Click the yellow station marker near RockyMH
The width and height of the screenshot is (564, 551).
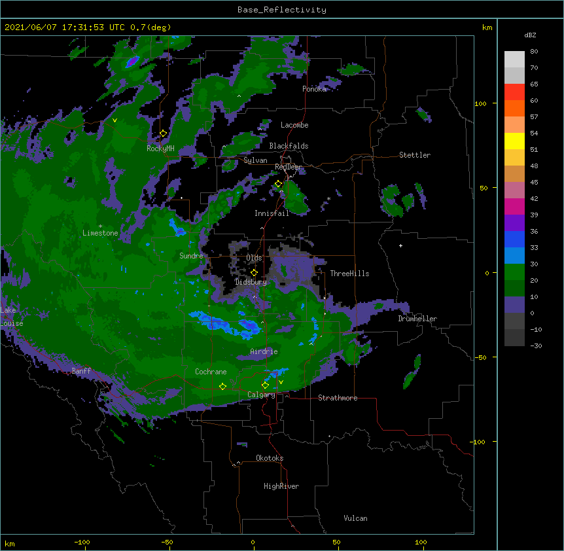pyautogui.click(x=163, y=133)
